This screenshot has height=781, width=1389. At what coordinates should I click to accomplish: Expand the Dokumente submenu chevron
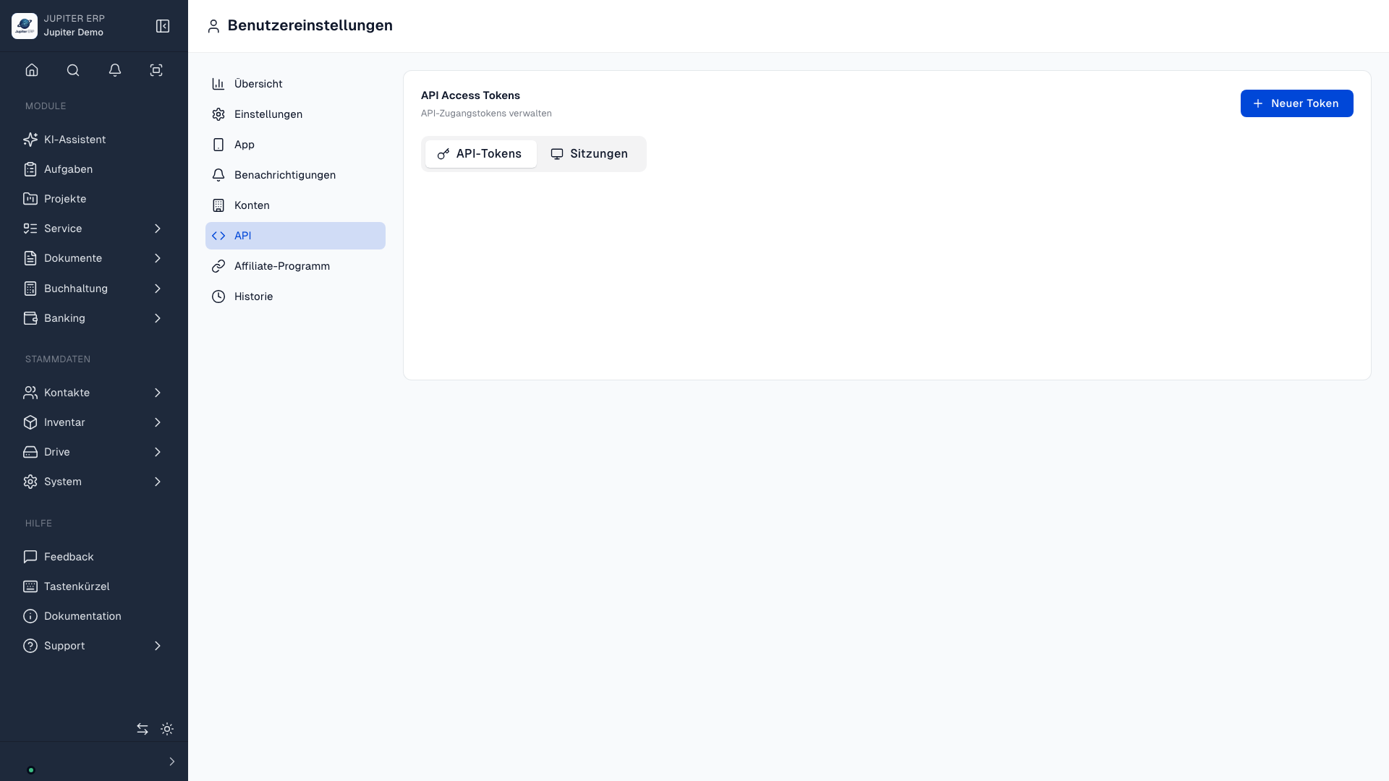(x=158, y=258)
